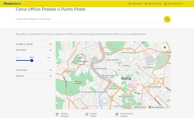Viewport: 194px width, 118px height.
Task: Click the distance slider handle at 5km
Action: [x=32, y=60]
